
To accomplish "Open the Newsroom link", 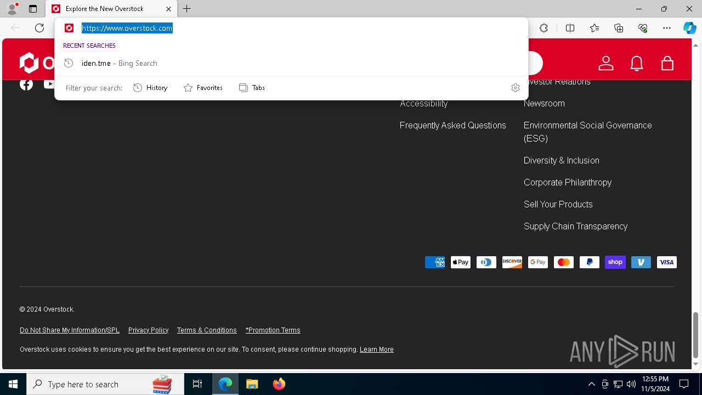I will coord(544,103).
